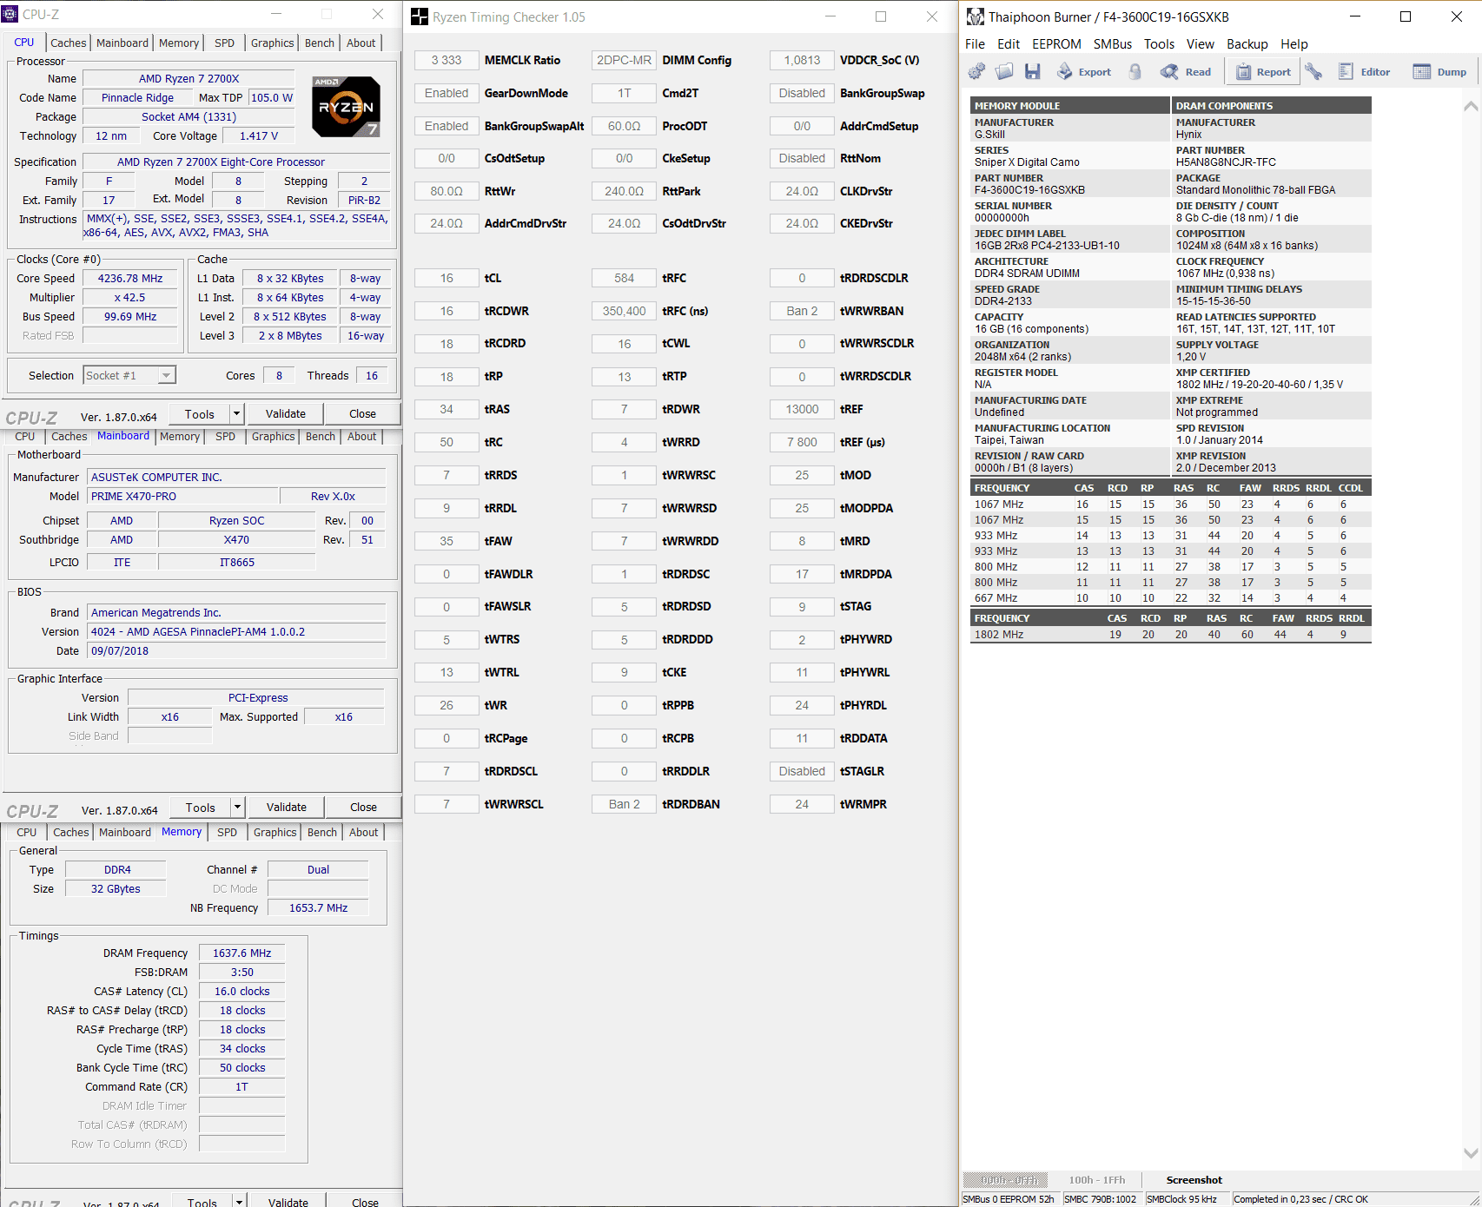Click the 1802 MHz XMP frequency row
1482x1207 pixels.
1170,635
